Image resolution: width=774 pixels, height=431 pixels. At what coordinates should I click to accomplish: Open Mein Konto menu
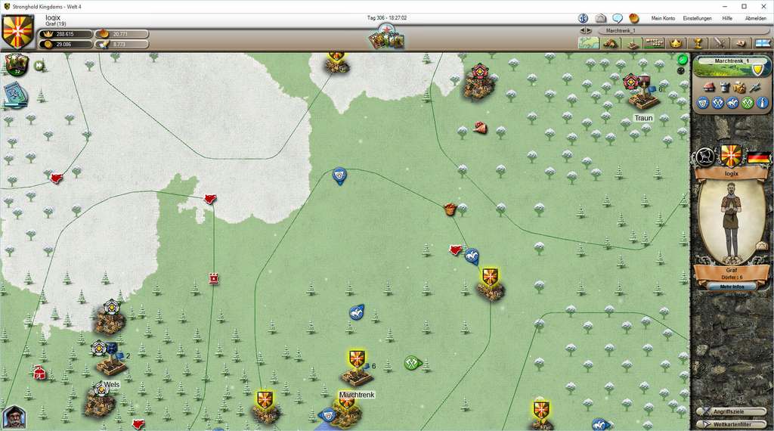coord(663,18)
